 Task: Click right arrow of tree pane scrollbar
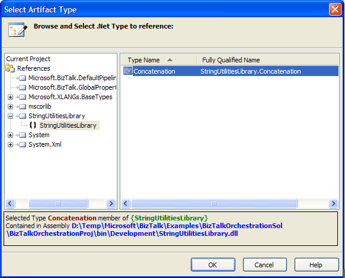point(111,203)
